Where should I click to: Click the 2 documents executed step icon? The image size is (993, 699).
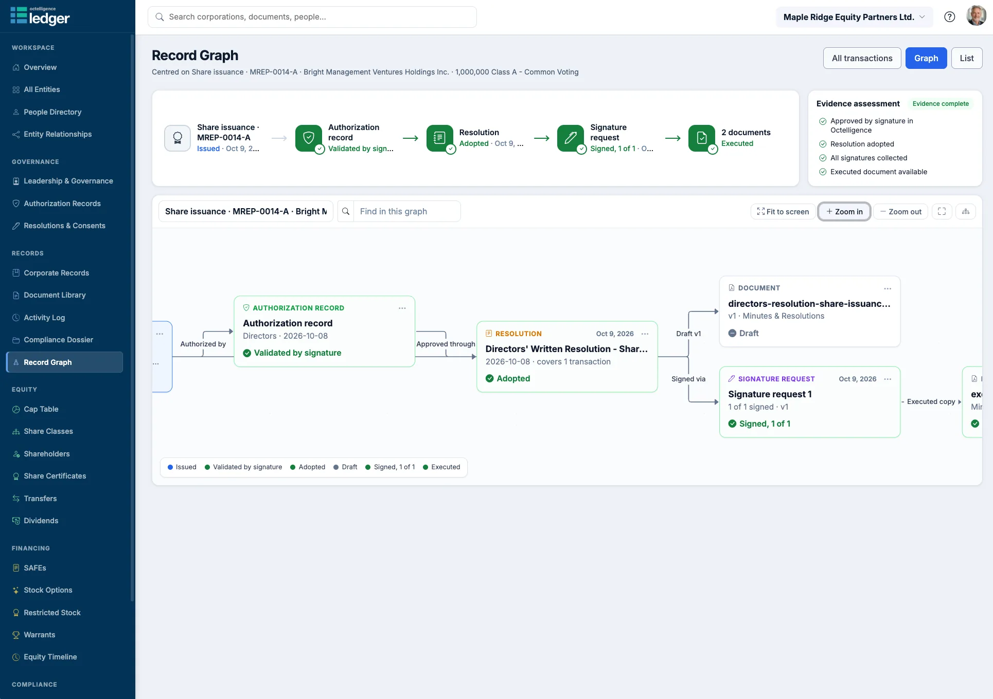[x=702, y=138]
